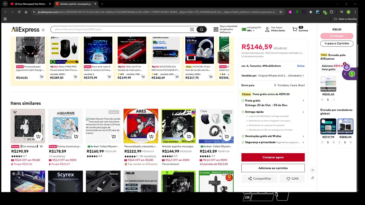Bookmark this page with star icon
365x205 pixels.
[281, 12]
